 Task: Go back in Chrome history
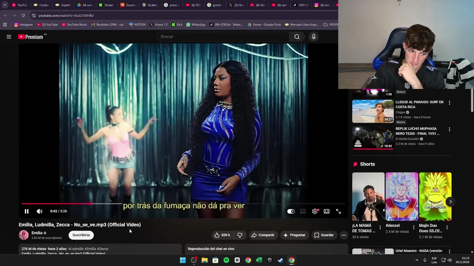[5, 16]
